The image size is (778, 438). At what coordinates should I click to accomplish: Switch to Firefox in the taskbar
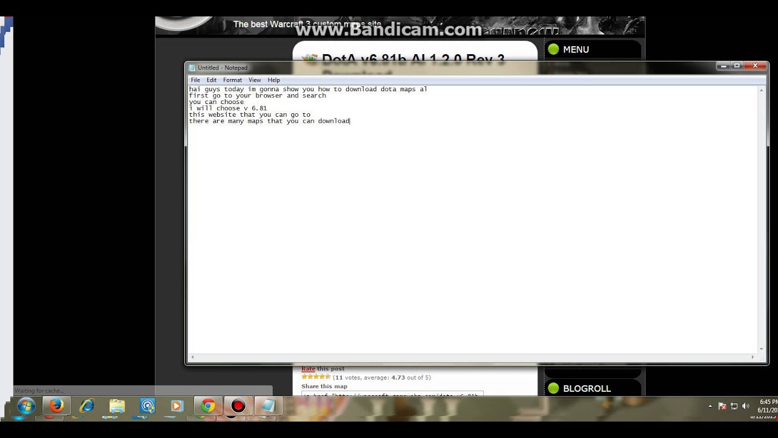pos(56,406)
